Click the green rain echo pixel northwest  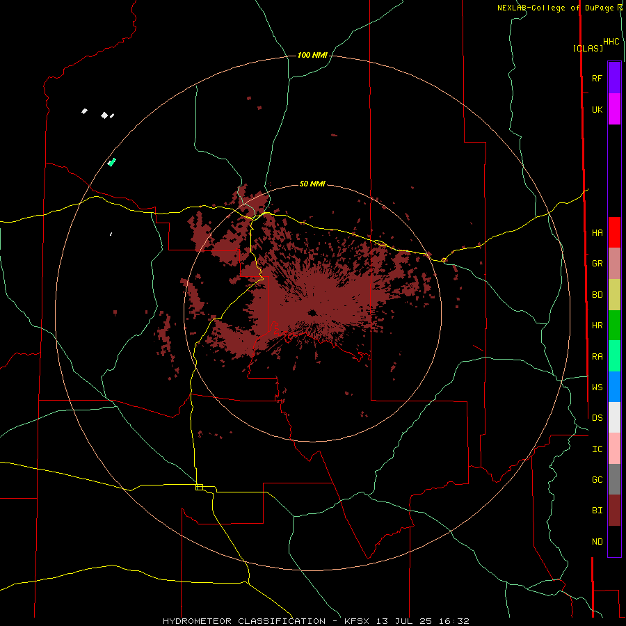(112, 162)
